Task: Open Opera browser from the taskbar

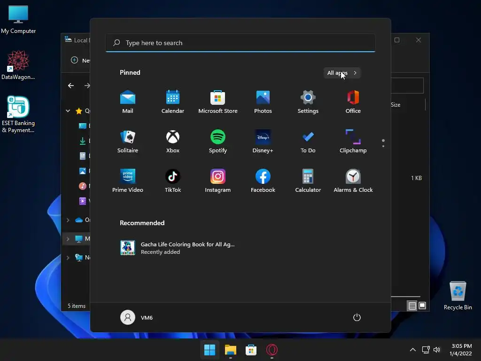Action: [272, 350]
